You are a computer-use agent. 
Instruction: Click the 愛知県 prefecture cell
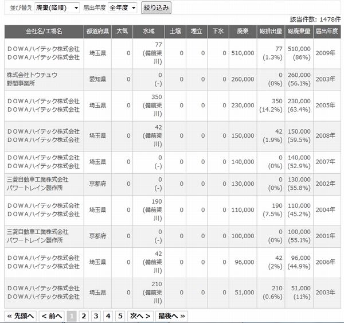click(97, 80)
